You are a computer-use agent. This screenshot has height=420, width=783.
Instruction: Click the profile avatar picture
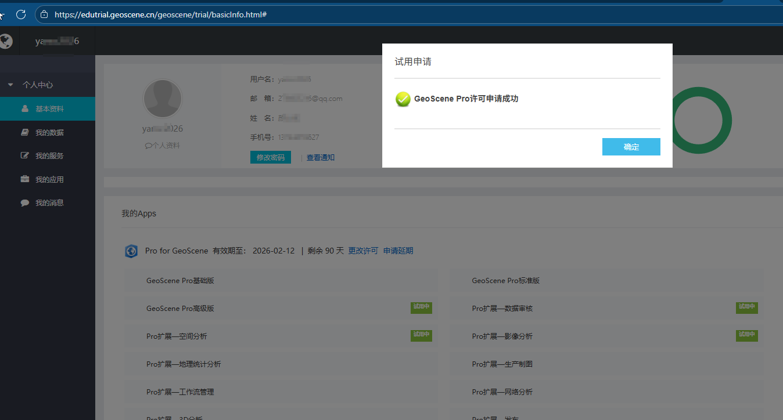162,99
